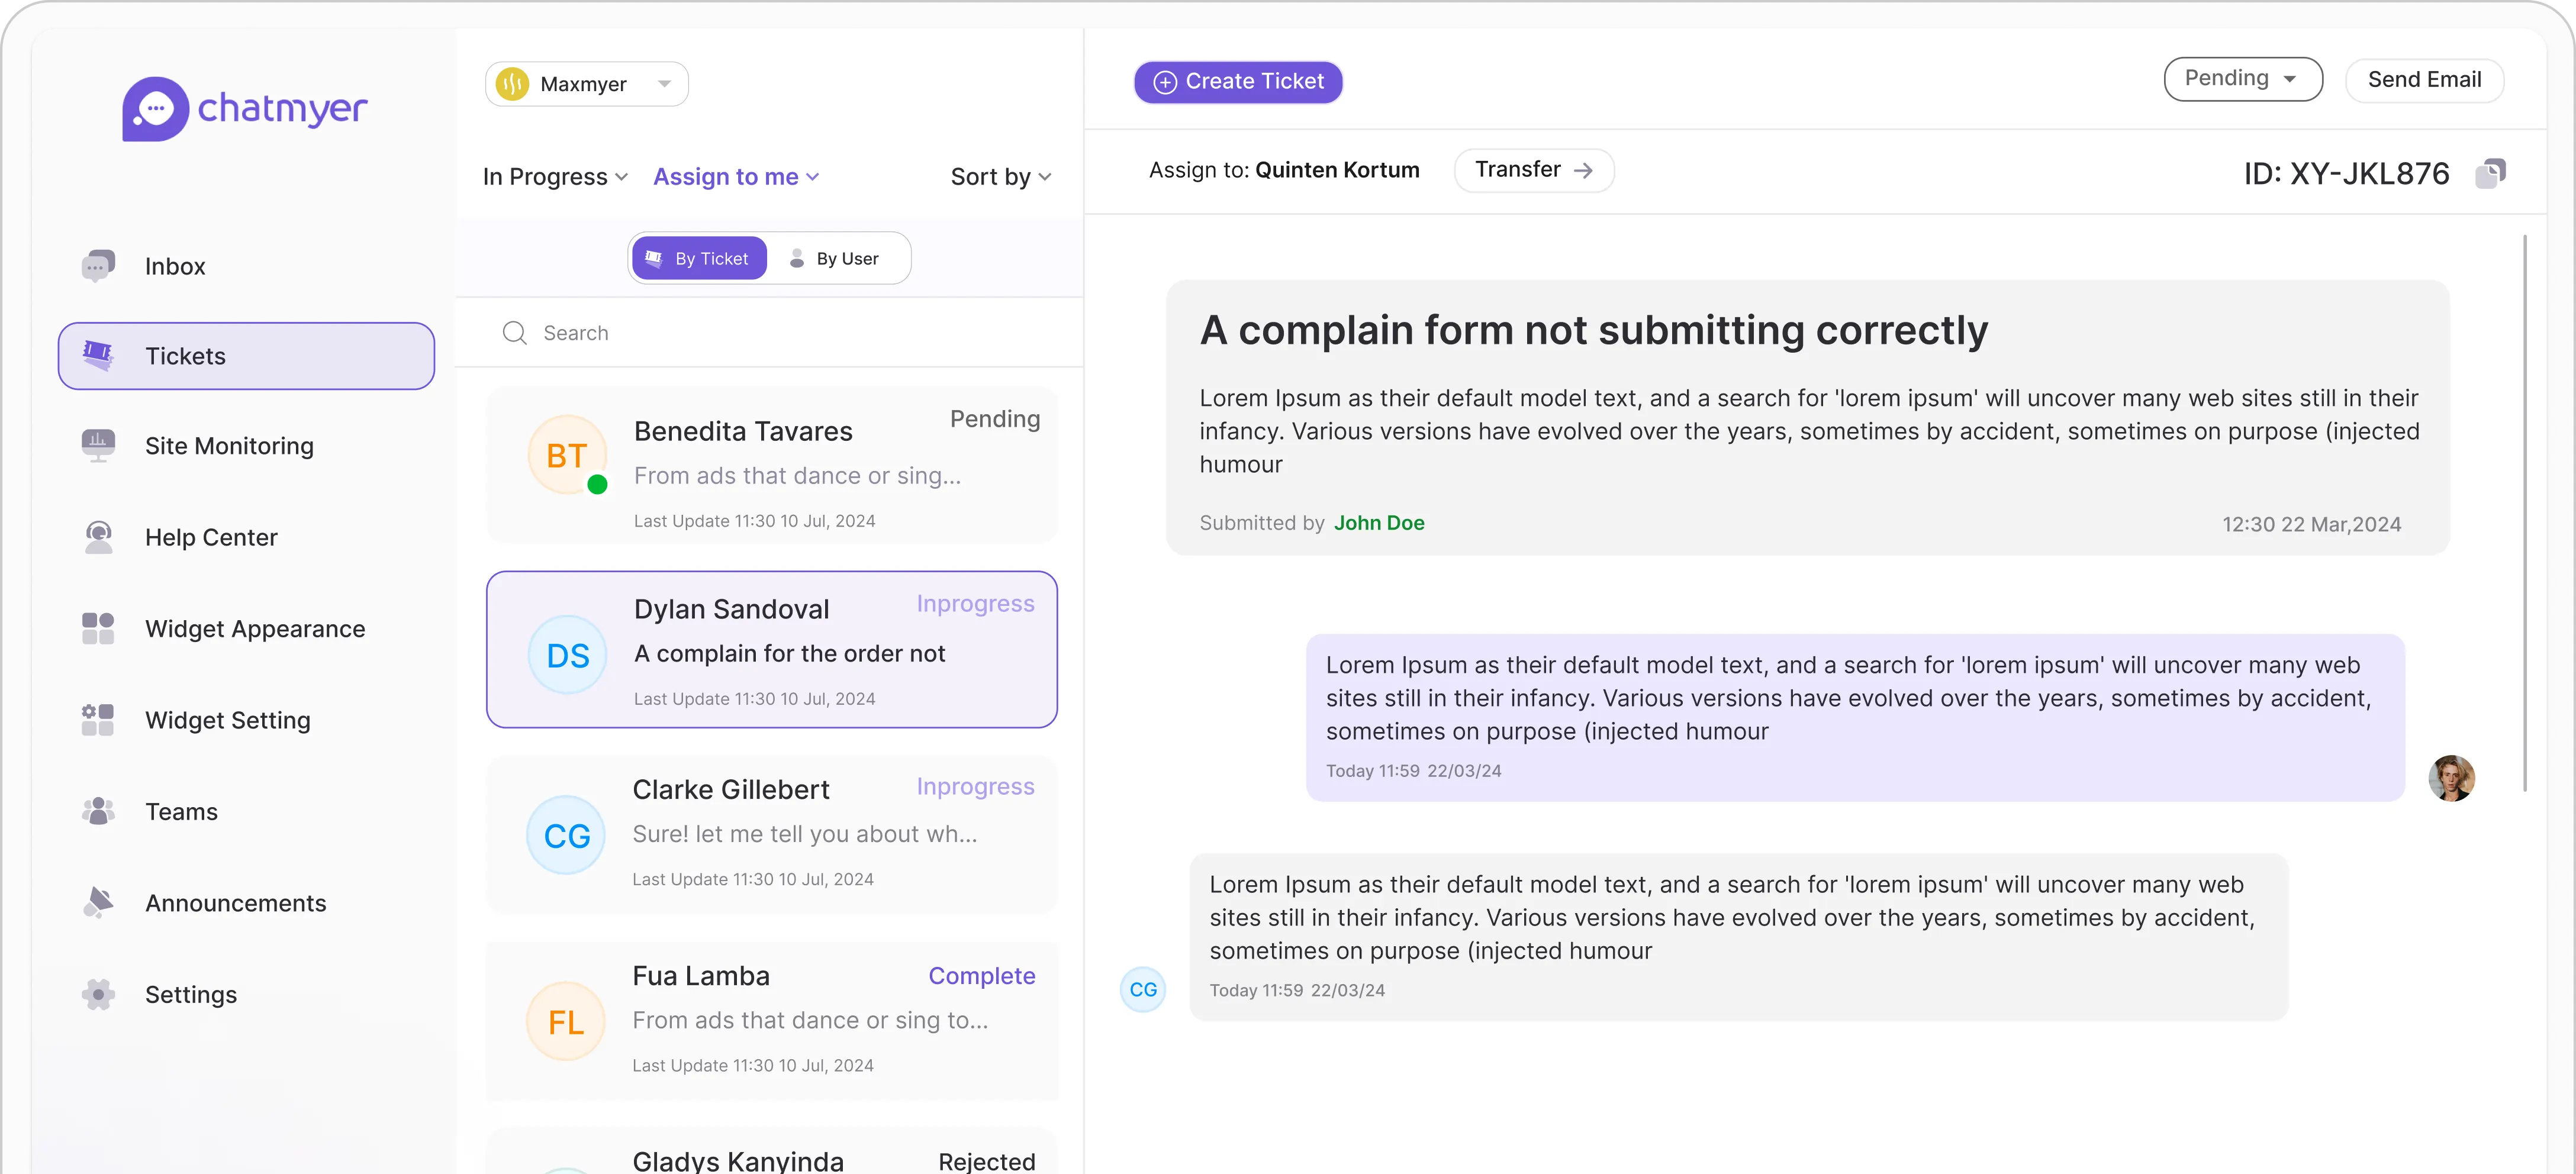The width and height of the screenshot is (2576, 1174).
Task: Enable the By Ticket view
Action: pos(699,258)
